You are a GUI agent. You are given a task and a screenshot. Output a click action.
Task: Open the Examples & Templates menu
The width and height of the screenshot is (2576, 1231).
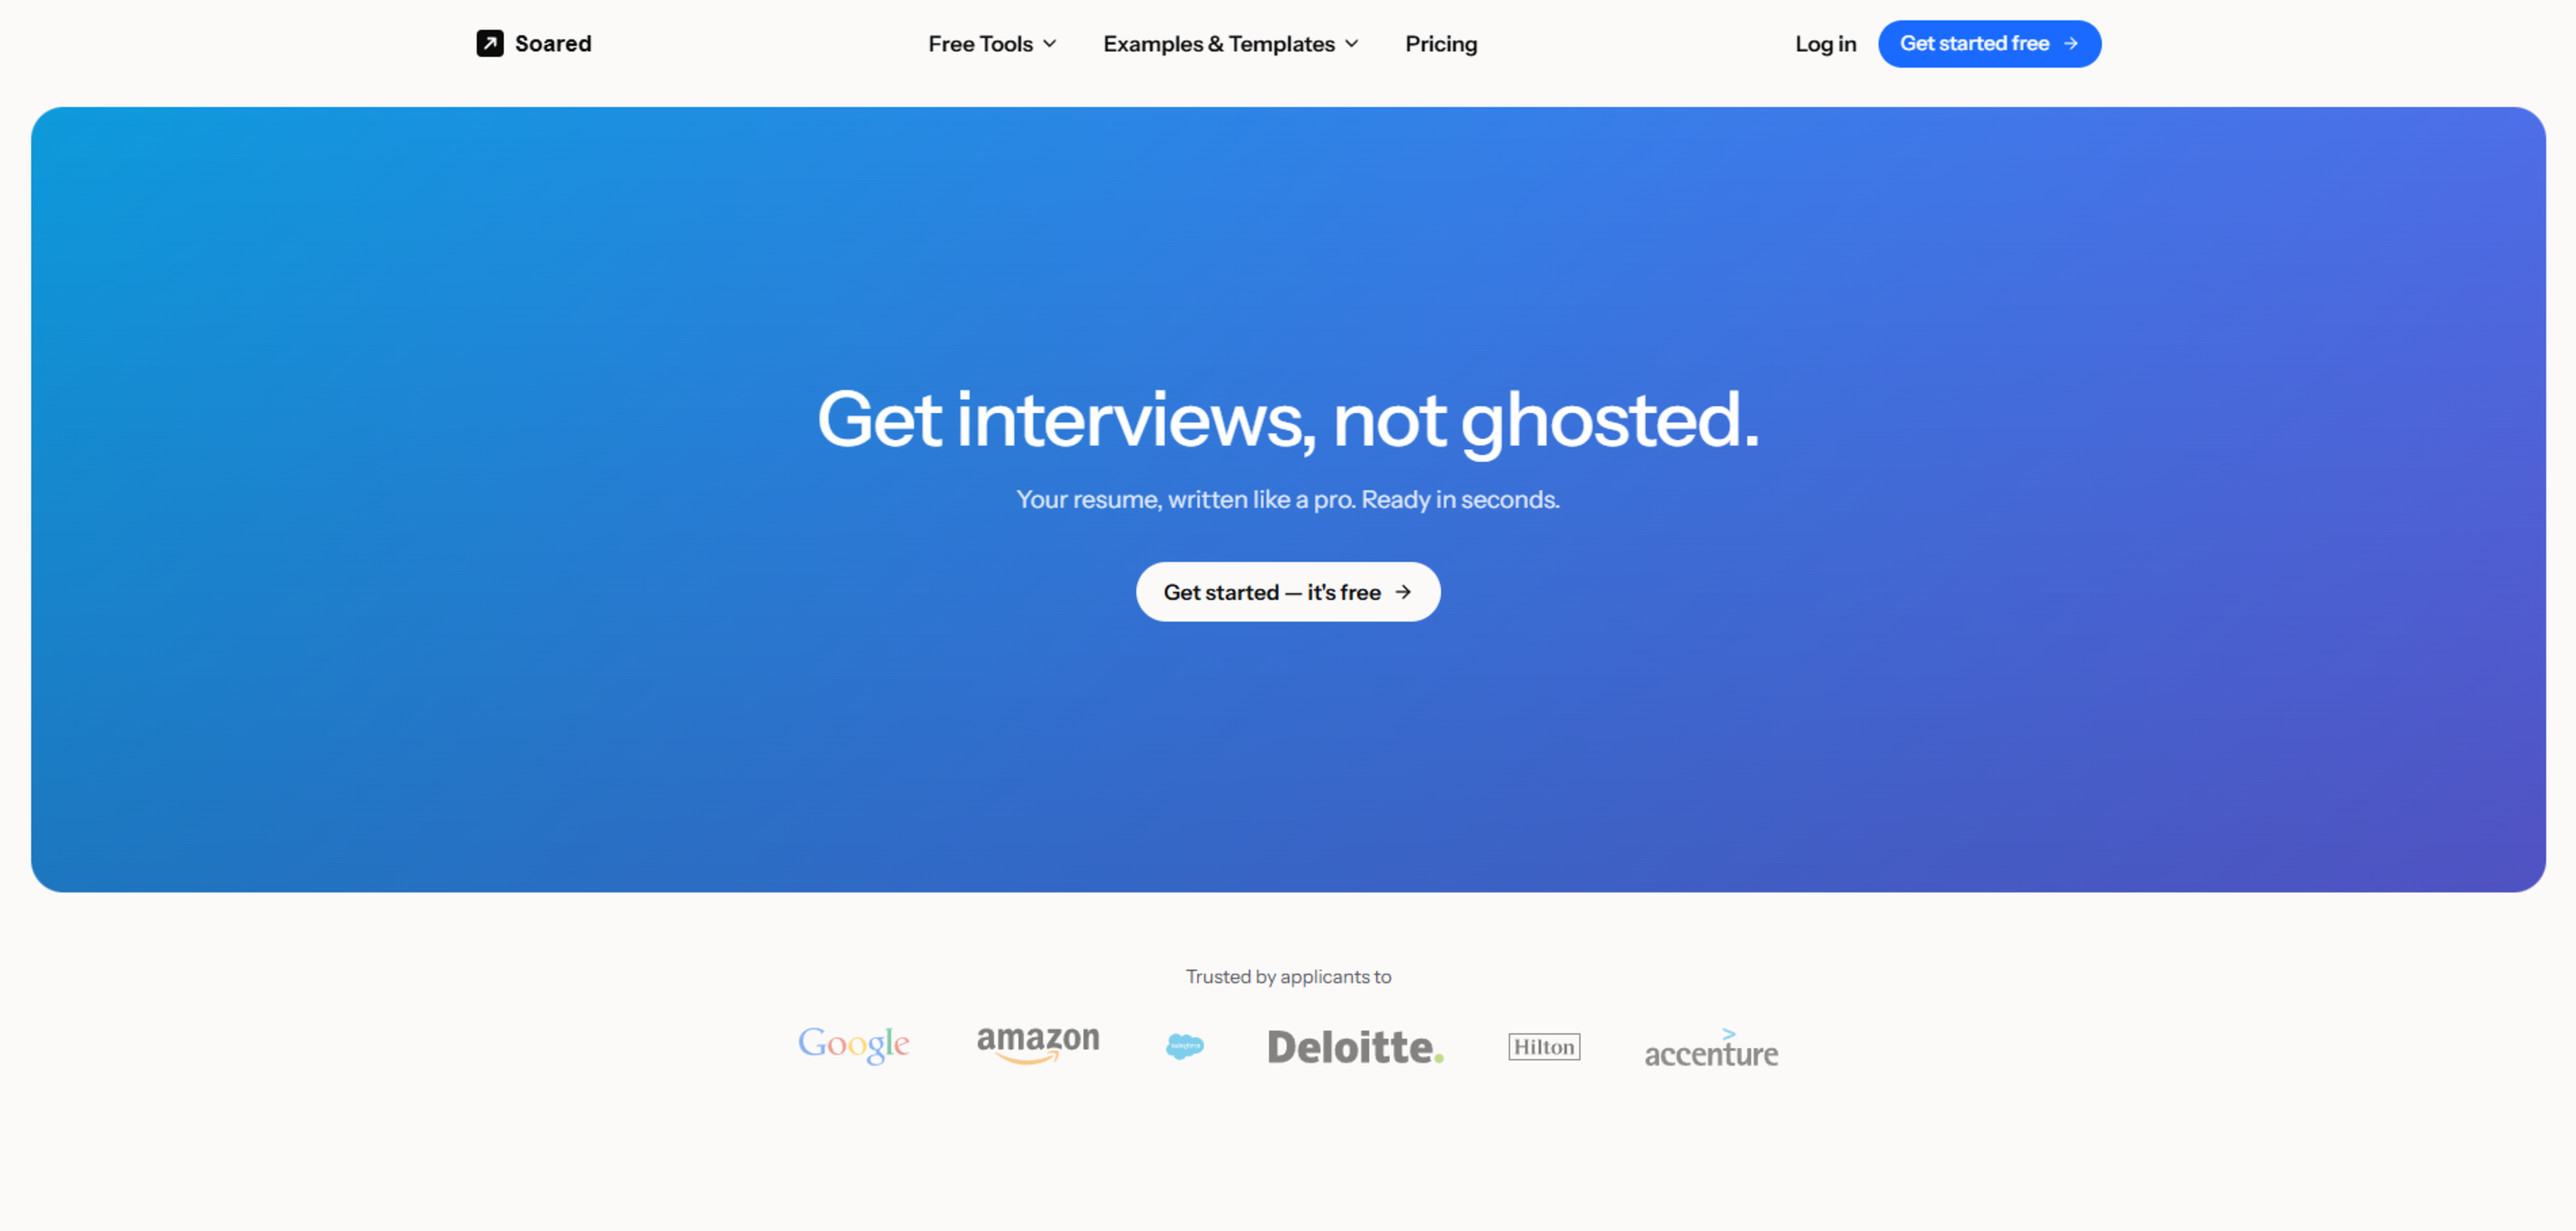(1231, 44)
